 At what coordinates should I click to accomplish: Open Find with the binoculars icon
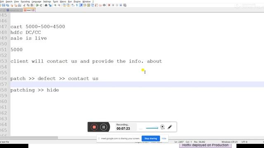tap(46, 5)
